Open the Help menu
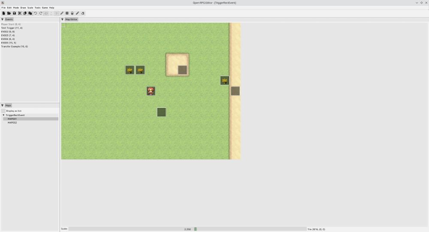 tap(52, 8)
